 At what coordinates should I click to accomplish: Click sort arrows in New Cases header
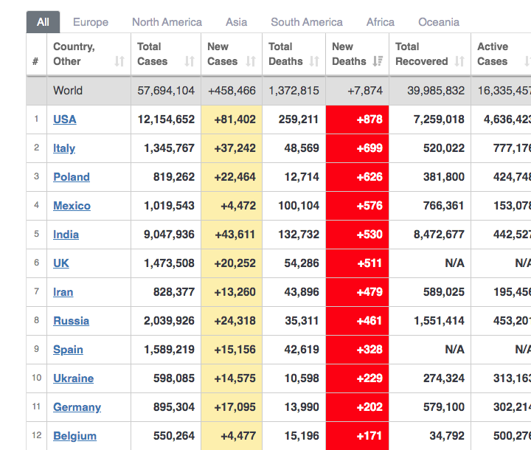pos(251,61)
